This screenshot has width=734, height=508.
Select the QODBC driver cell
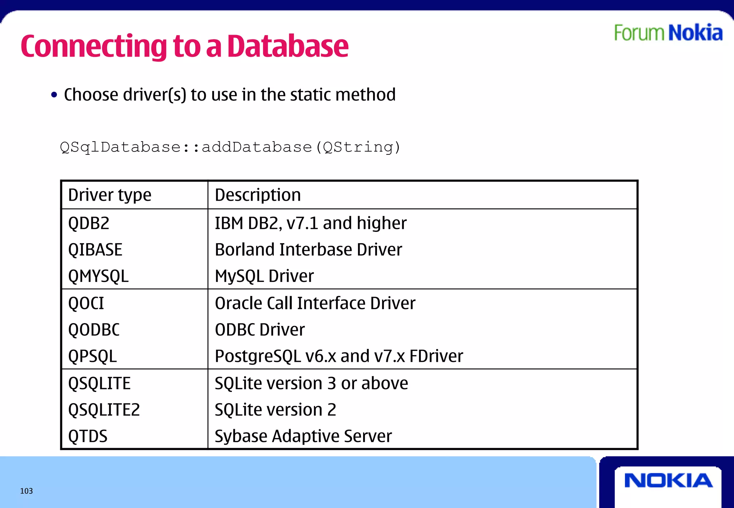tap(94, 330)
